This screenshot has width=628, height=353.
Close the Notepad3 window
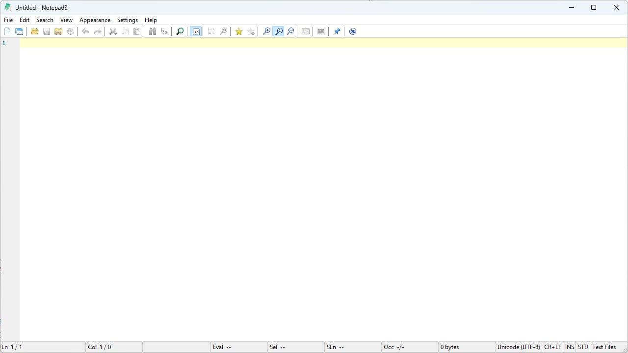pos(616,7)
